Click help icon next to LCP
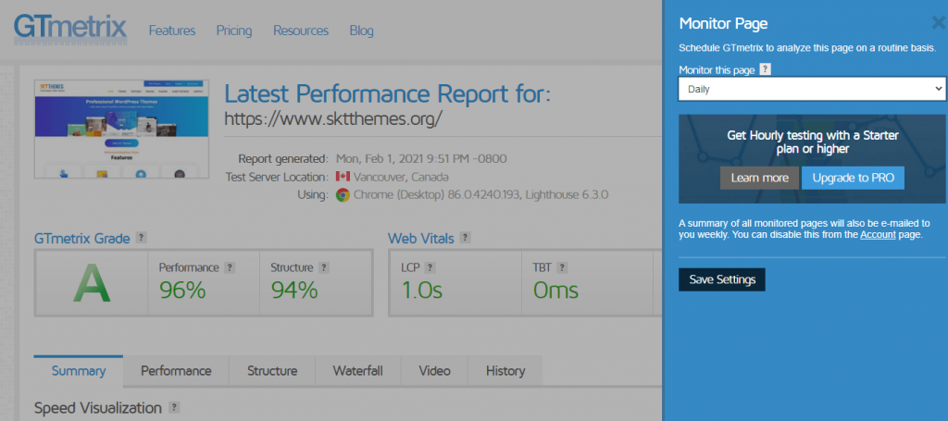This screenshot has height=421, width=948. tap(431, 267)
